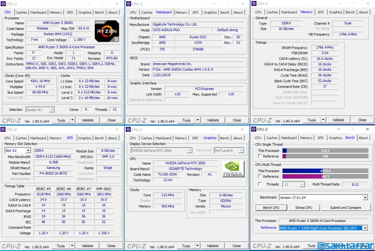Screen dimensions: 375x251
Task: Open Tools dropdown arrow in Graphics tab window
Action: 197,246
